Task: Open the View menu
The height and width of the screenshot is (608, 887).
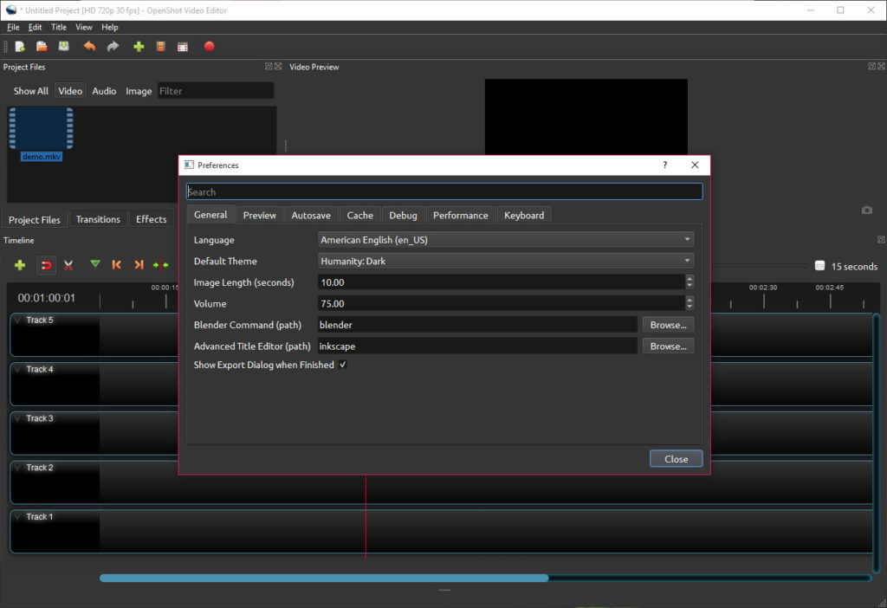Action: point(84,27)
